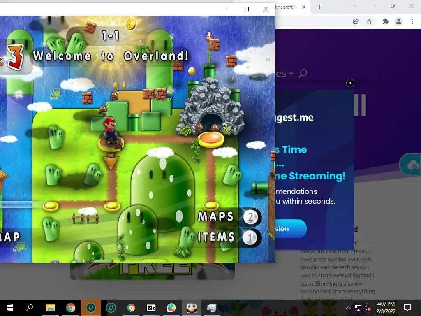
Task: Click the Chrome share page icon
Action: (356, 21)
